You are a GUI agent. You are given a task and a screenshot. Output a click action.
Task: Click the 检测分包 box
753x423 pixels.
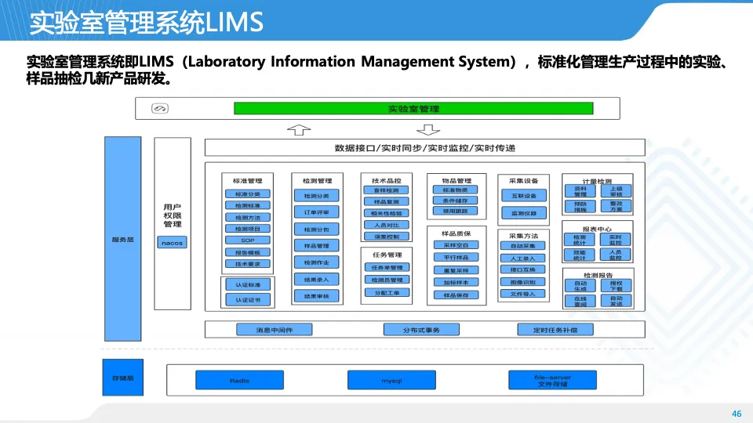(x=316, y=230)
